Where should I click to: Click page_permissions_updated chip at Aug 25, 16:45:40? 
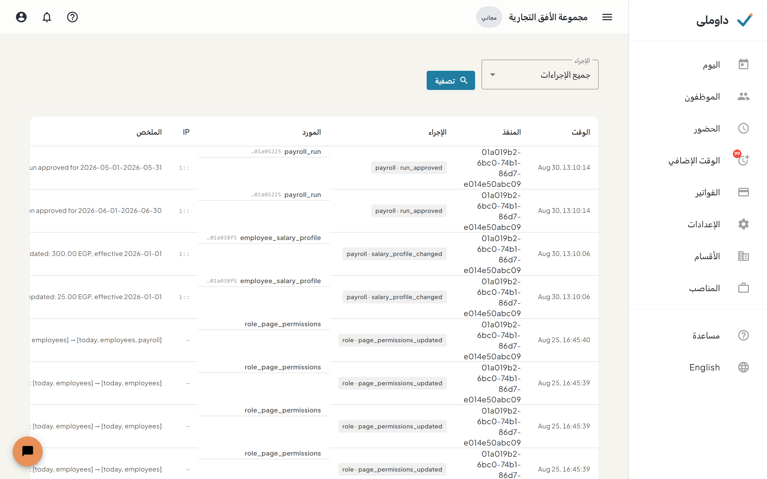(392, 340)
